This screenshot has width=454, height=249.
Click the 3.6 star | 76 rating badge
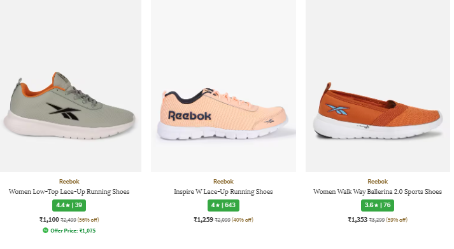[x=378, y=205]
